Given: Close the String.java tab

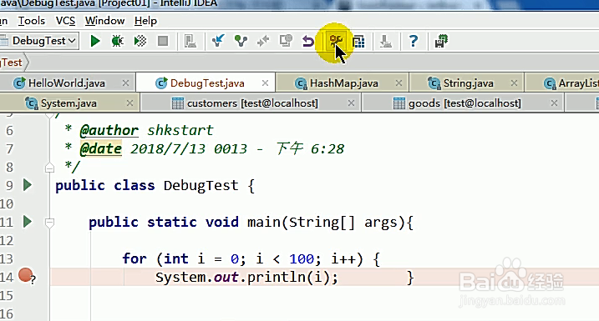Looking at the screenshot, I should [514, 83].
